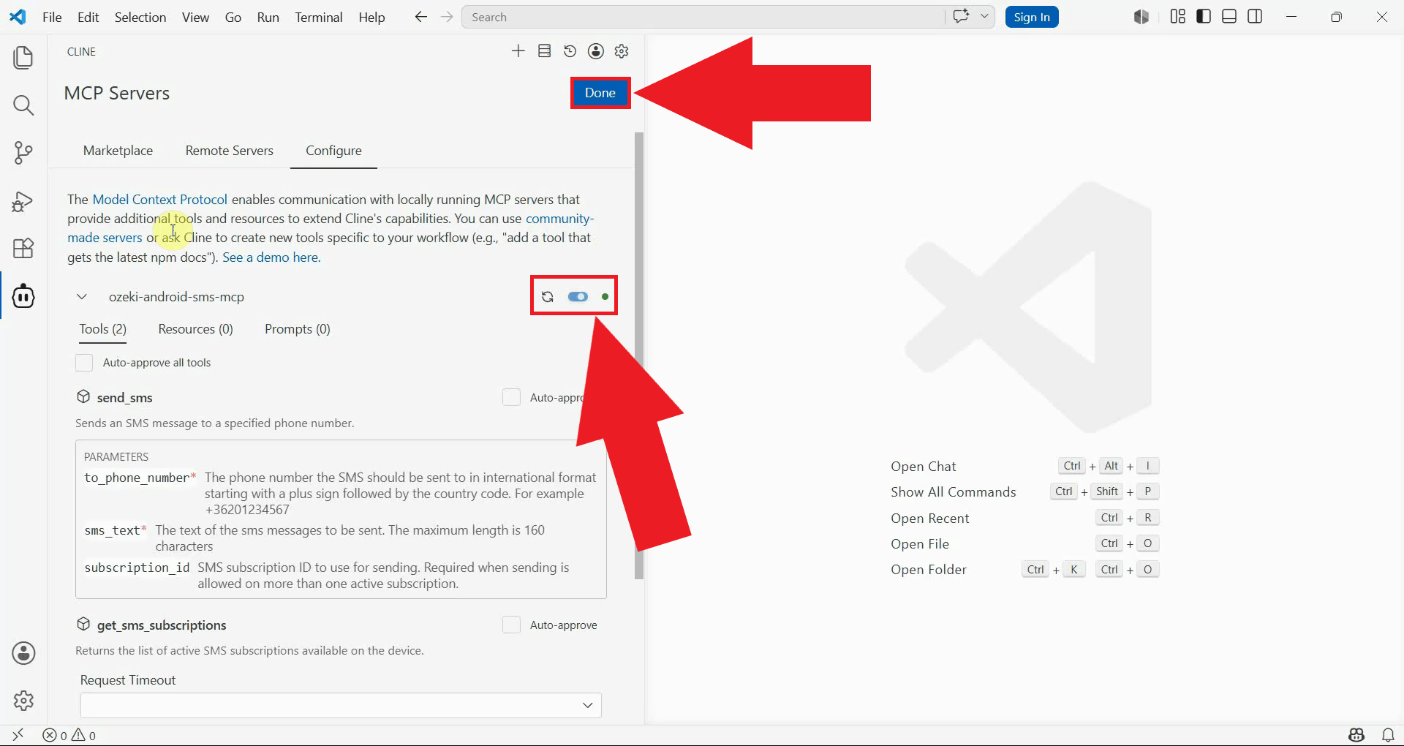Image resolution: width=1404 pixels, height=746 pixels.
Task: Restart the ozeki-android-sms-mcp server
Action: point(548,297)
